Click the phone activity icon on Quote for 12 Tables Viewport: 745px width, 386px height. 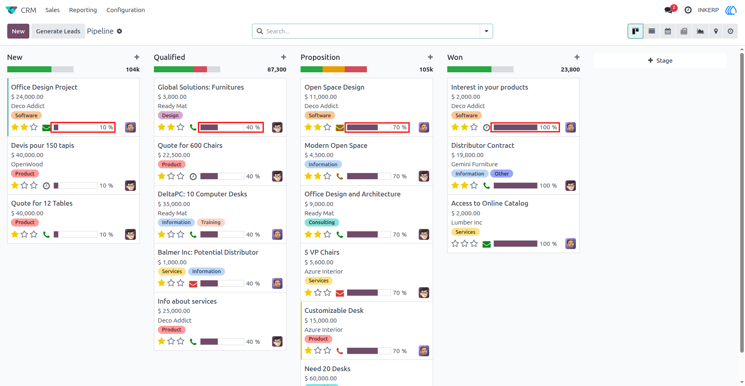(46, 235)
